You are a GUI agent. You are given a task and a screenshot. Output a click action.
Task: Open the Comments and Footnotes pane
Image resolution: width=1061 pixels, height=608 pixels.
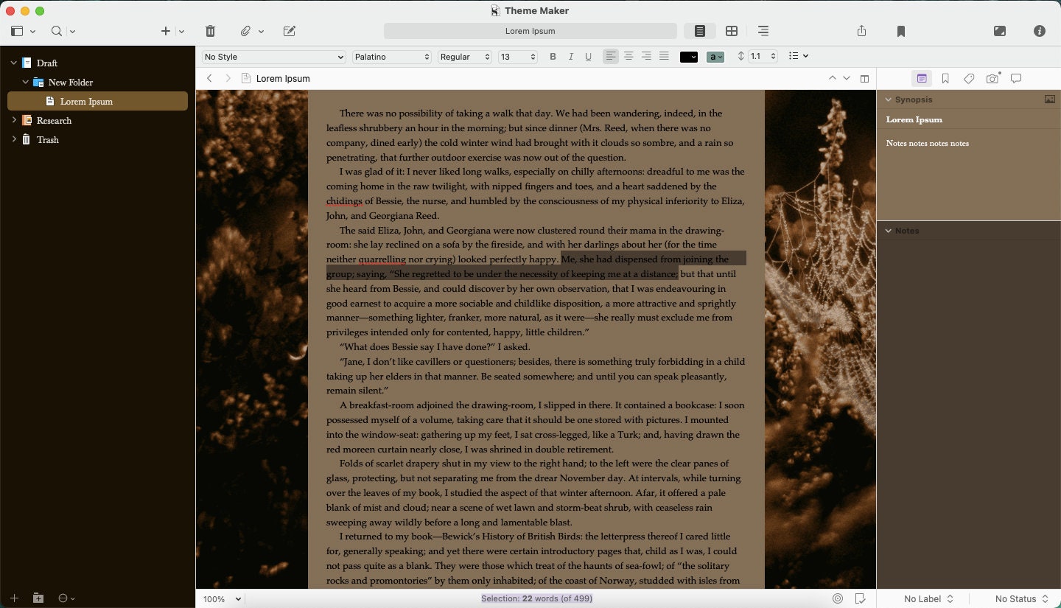click(1016, 79)
